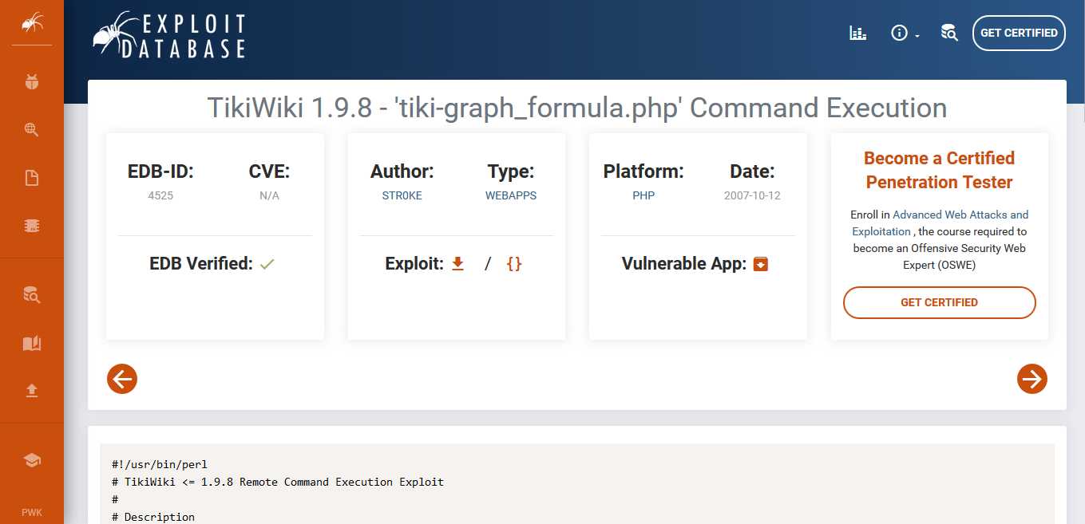
Task: Click the PWK label in sidebar
Action: tap(32, 512)
